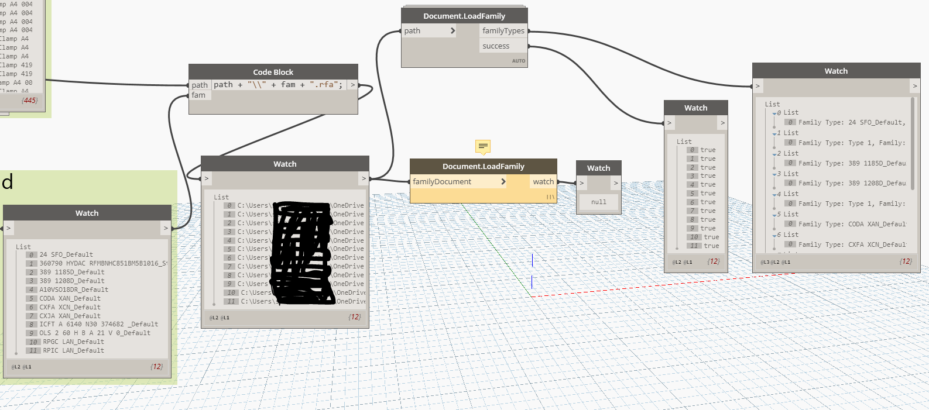929x410 pixels.
Task: Collapse the '6 List' item in Family Type watch
Action: (x=774, y=236)
